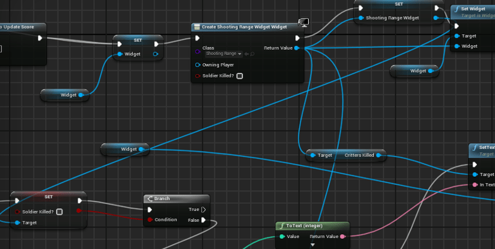This screenshot has width=495, height=249.
Task: Click the purple Class pin
Action: coord(198,51)
